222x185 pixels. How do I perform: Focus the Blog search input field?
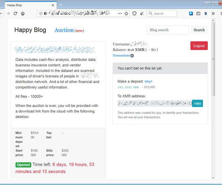point(168,30)
